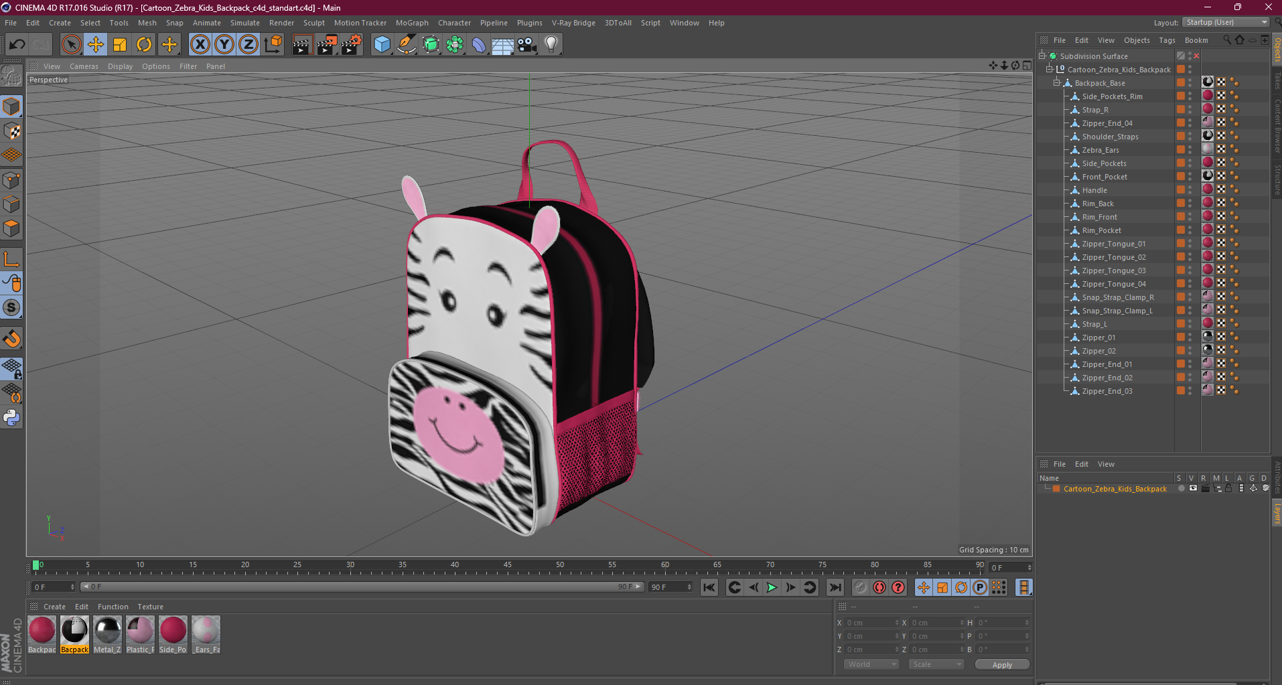Toggle Y axis lock
The image size is (1282, 685).
coord(224,45)
